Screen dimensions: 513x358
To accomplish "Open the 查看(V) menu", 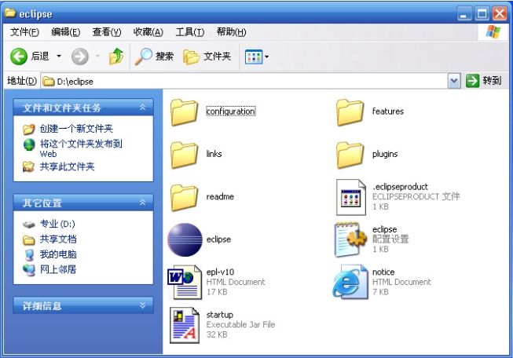I will coord(107,32).
